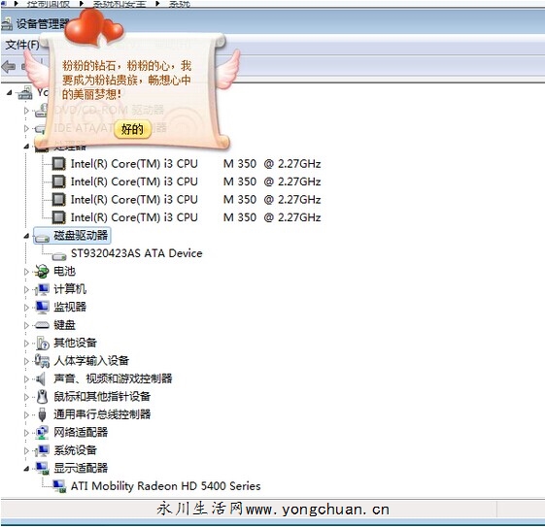Select the second Intel Core i3 CPU icon
The height and width of the screenshot is (527, 545).
tap(58, 181)
